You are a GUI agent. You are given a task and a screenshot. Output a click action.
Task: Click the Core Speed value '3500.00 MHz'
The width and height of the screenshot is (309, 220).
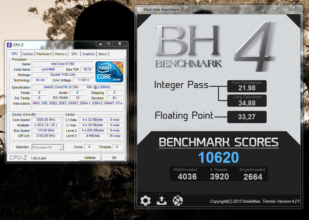point(46,120)
